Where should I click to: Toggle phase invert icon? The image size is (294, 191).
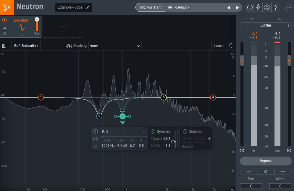[x=266, y=171]
